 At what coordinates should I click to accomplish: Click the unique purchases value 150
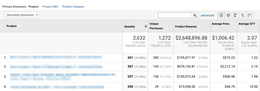click(156, 77)
